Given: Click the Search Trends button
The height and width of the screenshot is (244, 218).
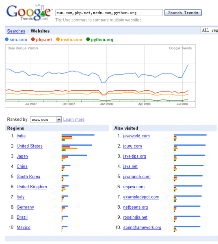Looking at the screenshot, I should point(183,13).
